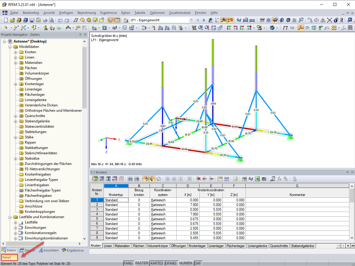Viewport: 355px width, 266px height.
Task: Click the mirror tool icon
Action: pos(323,20)
